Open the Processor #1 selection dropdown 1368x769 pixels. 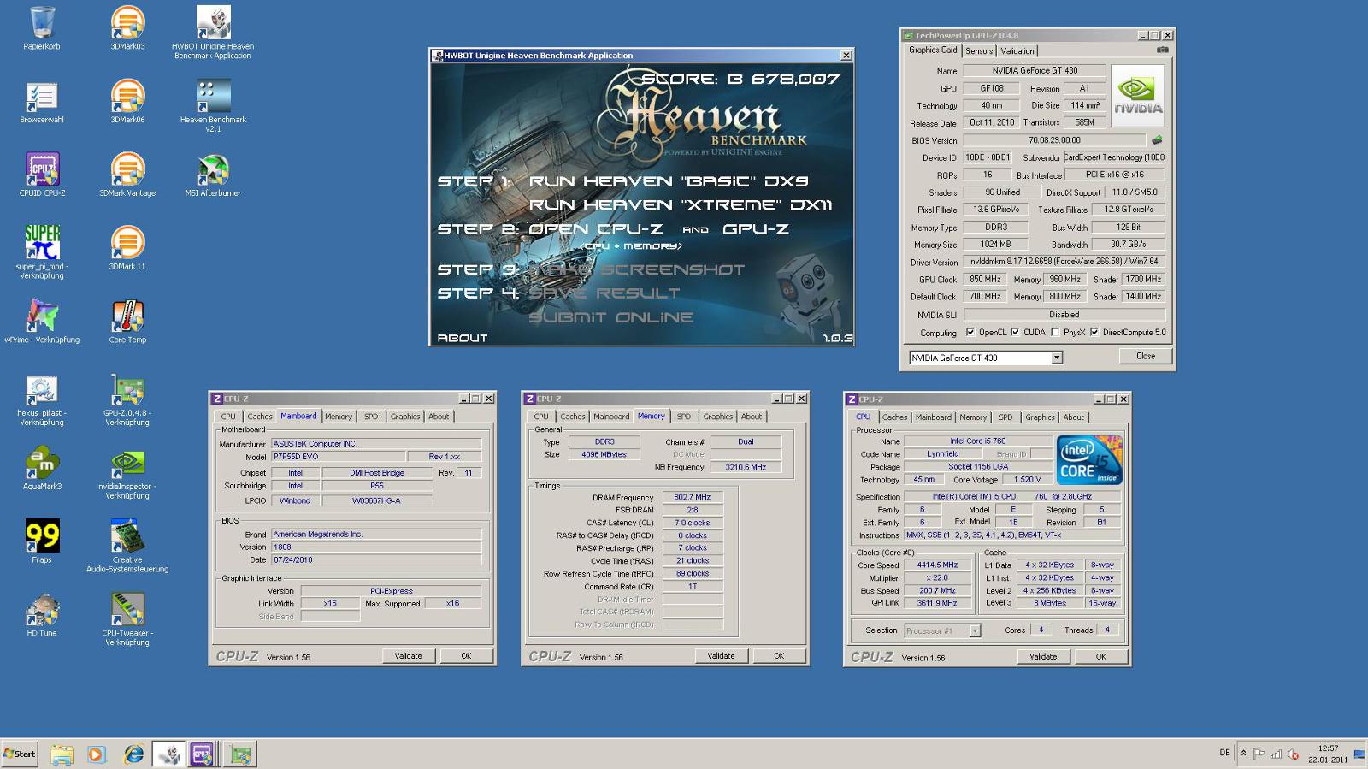(974, 630)
